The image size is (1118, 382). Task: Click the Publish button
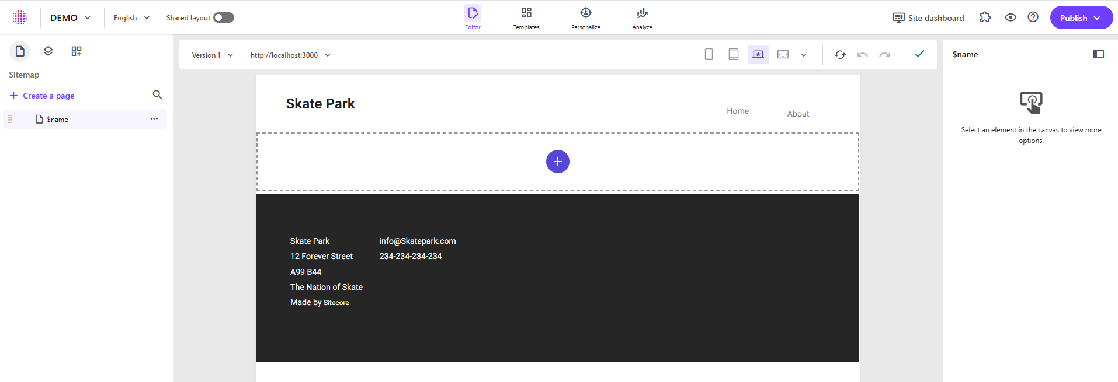click(1081, 18)
